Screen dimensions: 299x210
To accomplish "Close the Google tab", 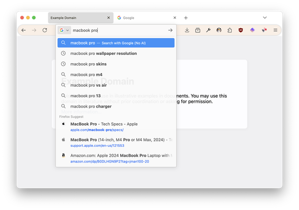I will [x=175, y=18].
